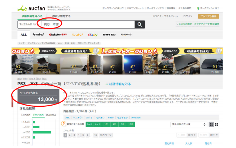Open the よくある質問 link

(185, 8)
